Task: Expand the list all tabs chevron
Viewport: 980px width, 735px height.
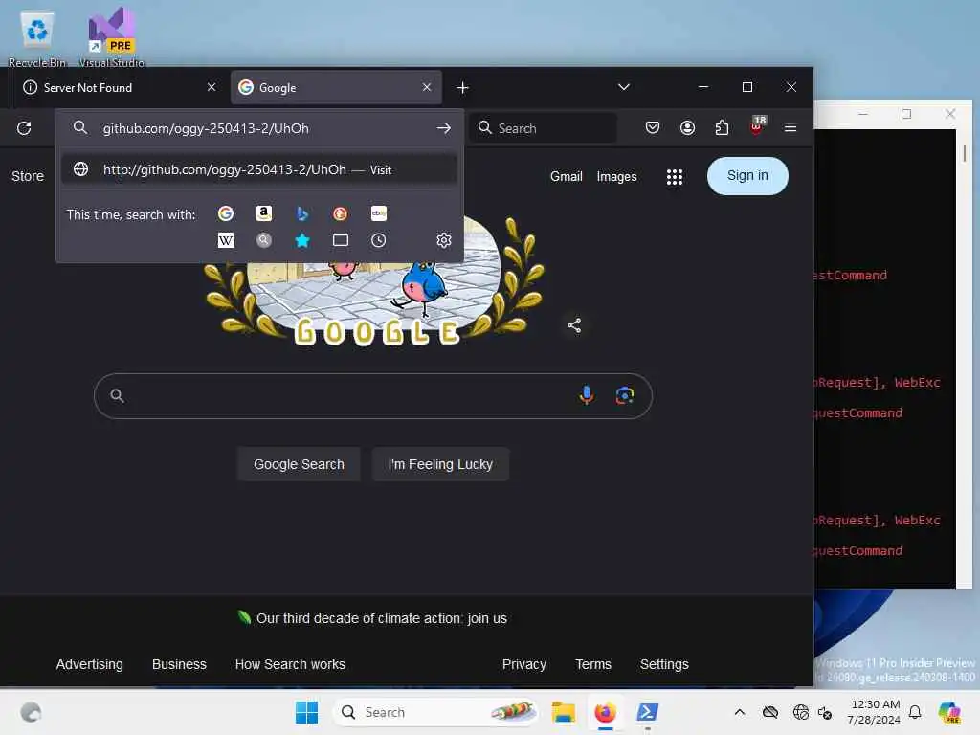Action: pyautogui.click(x=624, y=87)
